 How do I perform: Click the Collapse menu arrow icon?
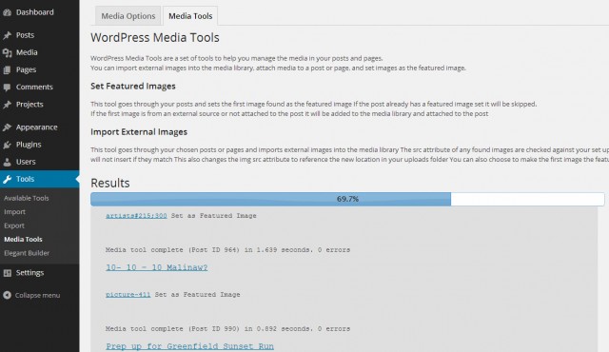tap(7, 295)
